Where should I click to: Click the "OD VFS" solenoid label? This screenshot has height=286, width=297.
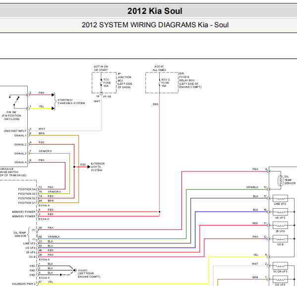pyautogui.click(x=280, y=285)
